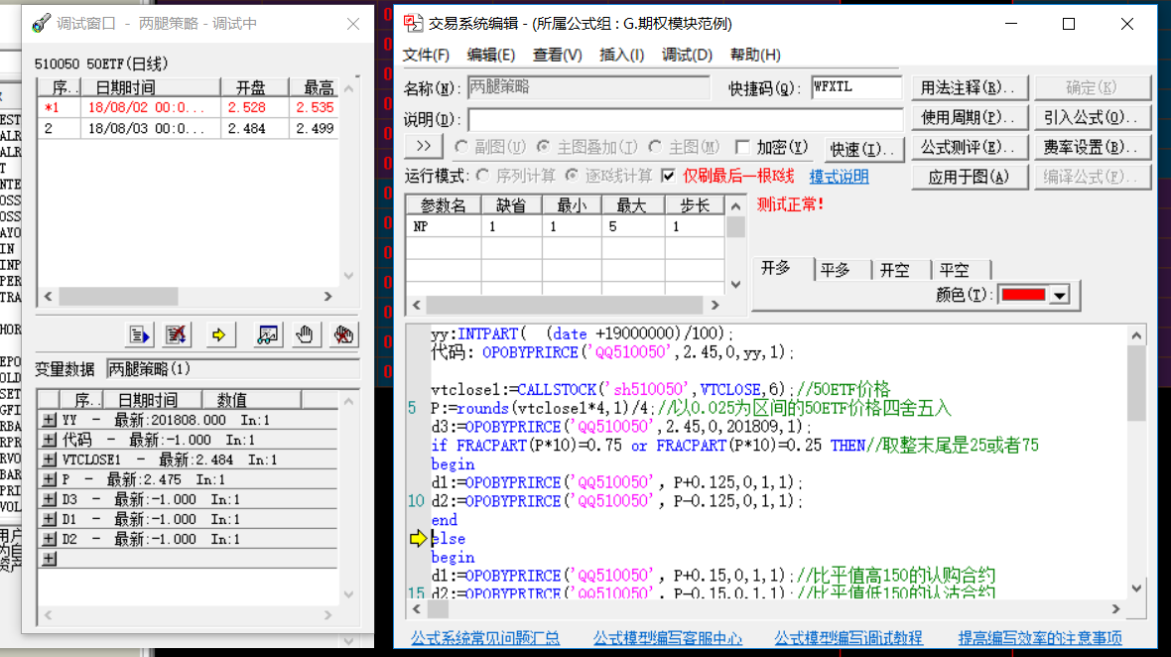Click the run-to-end icon in debug toolbar
Screen dimensions: 1171x657
coord(139,335)
